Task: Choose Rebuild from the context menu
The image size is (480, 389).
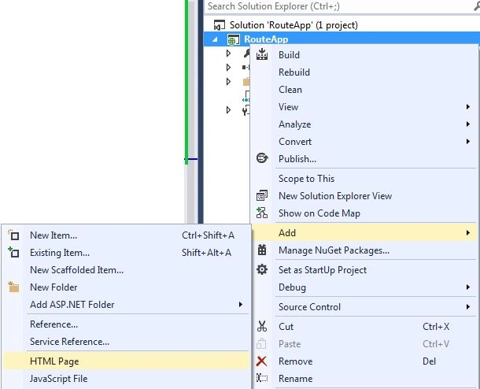Action: 364,72
